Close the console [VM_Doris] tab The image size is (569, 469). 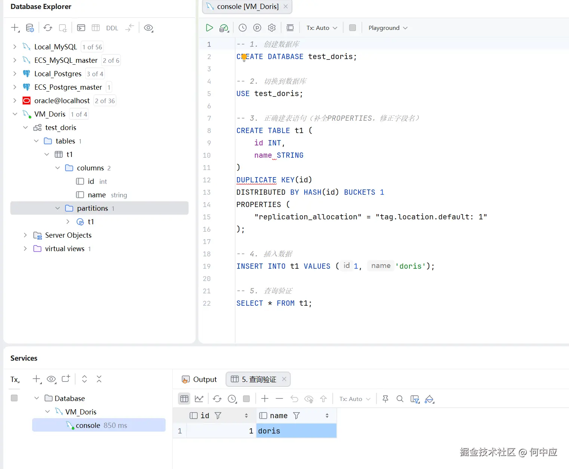[286, 6]
